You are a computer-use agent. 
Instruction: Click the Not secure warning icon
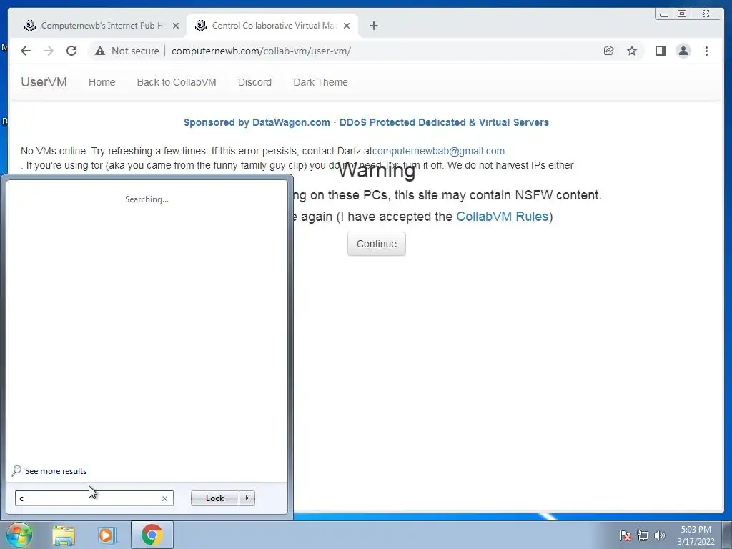click(100, 51)
